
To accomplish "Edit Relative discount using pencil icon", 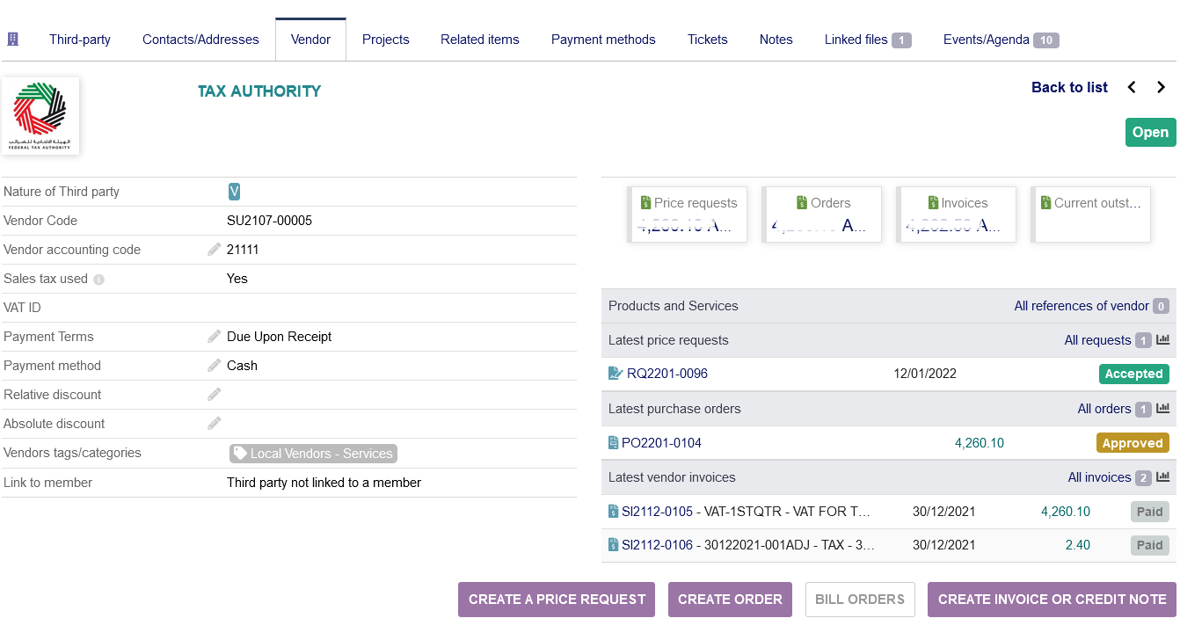I will pos(215,395).
